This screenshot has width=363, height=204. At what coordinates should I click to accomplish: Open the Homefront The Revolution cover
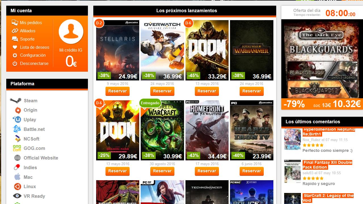207,130
